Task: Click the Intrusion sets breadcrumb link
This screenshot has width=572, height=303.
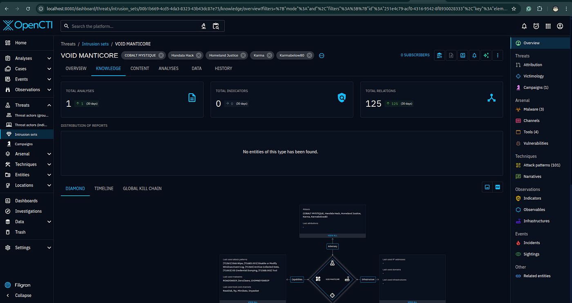Action: point(95,44)
